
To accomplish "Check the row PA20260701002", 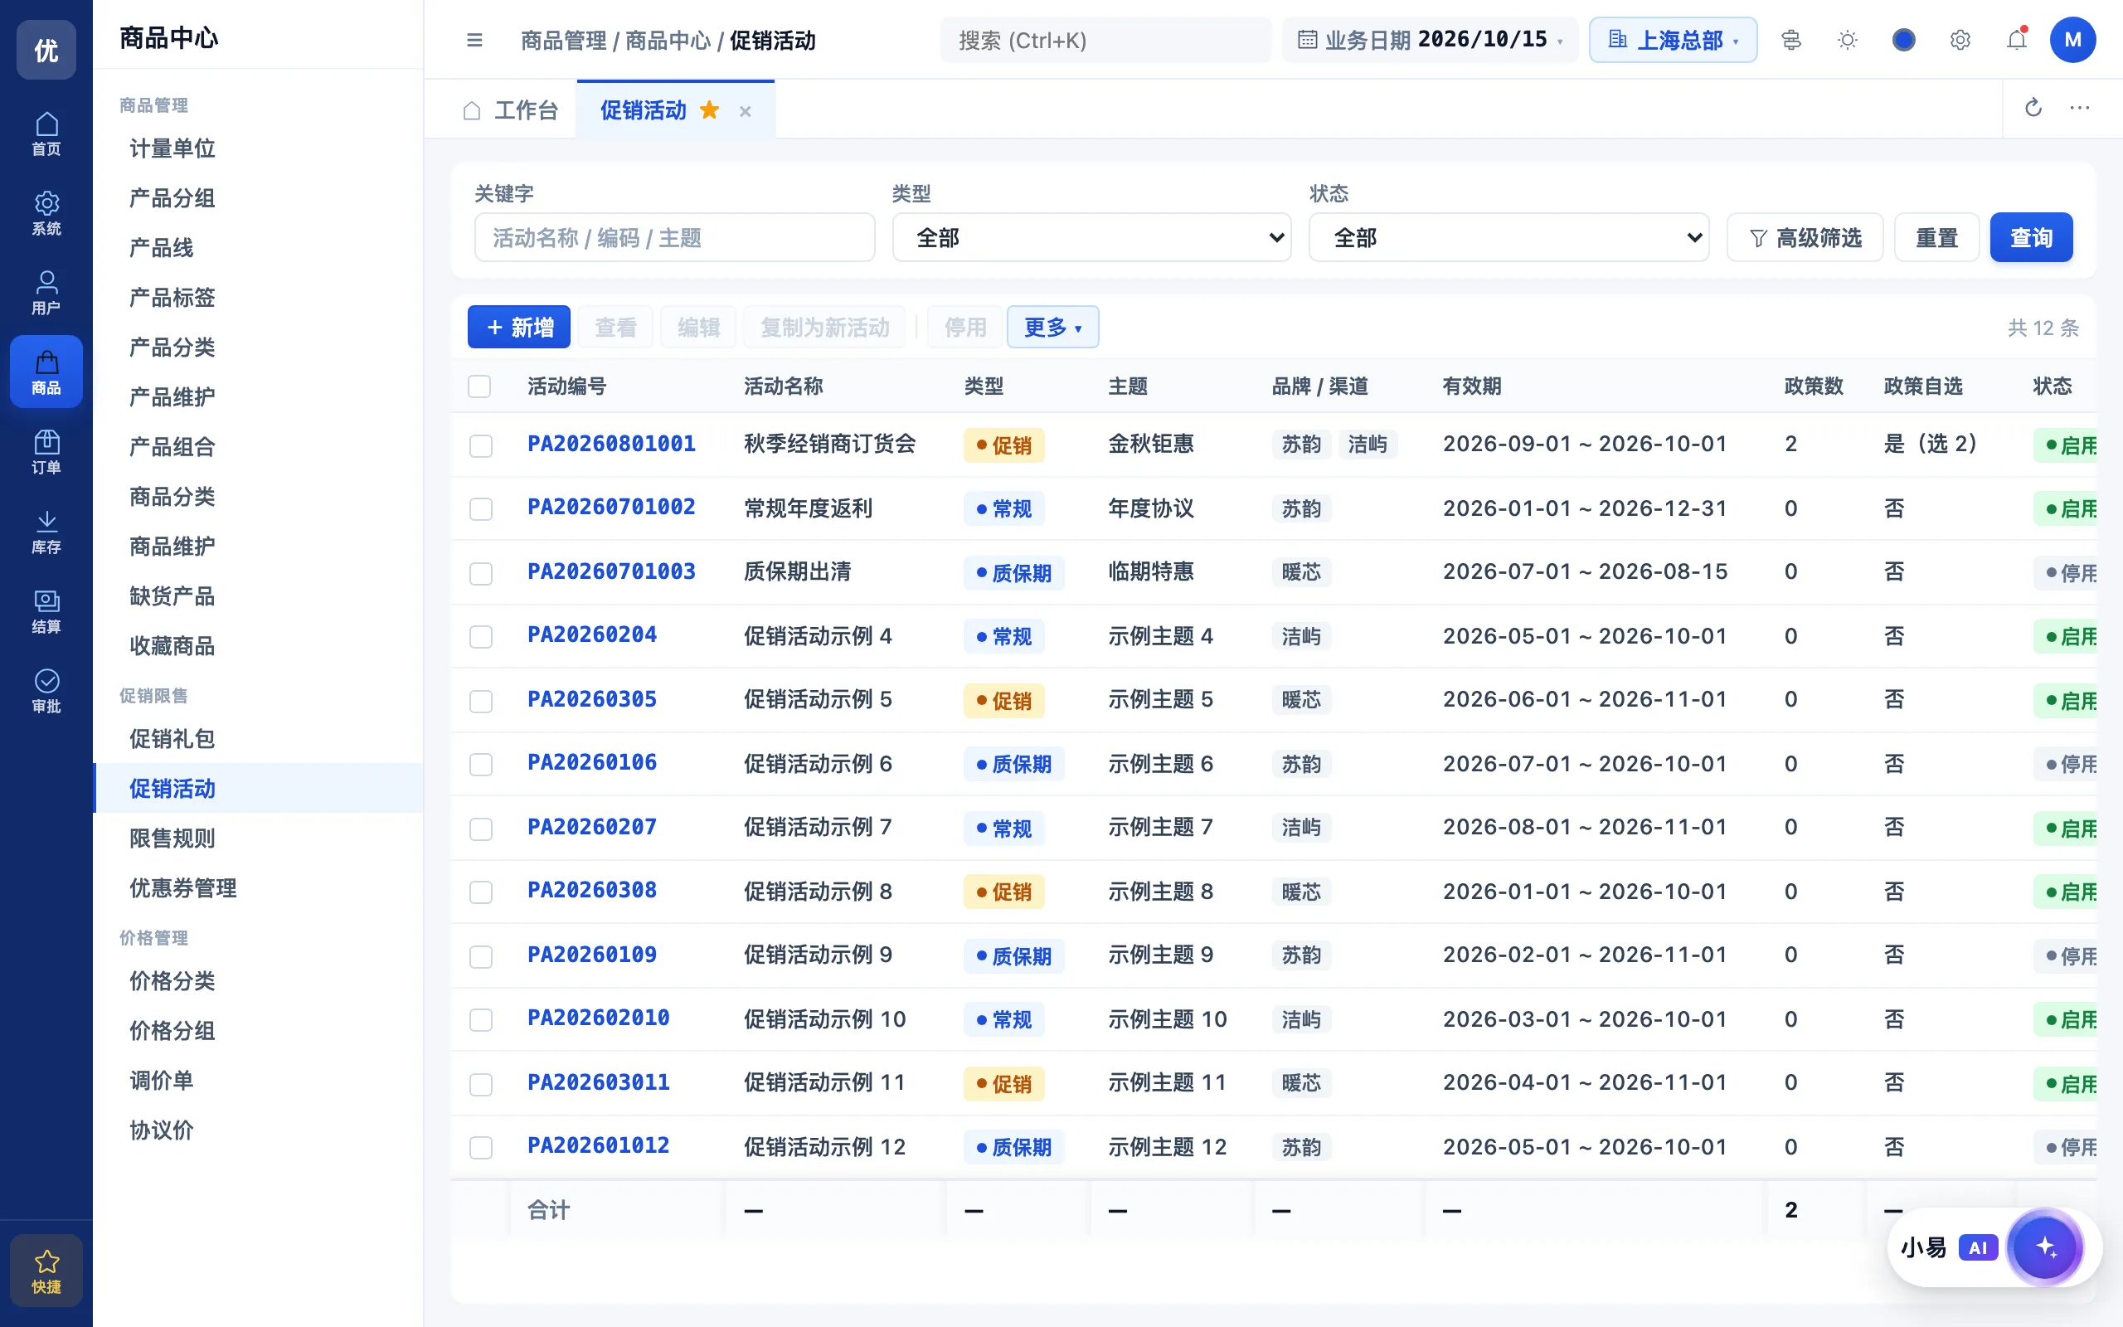I will (x=481, y=509).
